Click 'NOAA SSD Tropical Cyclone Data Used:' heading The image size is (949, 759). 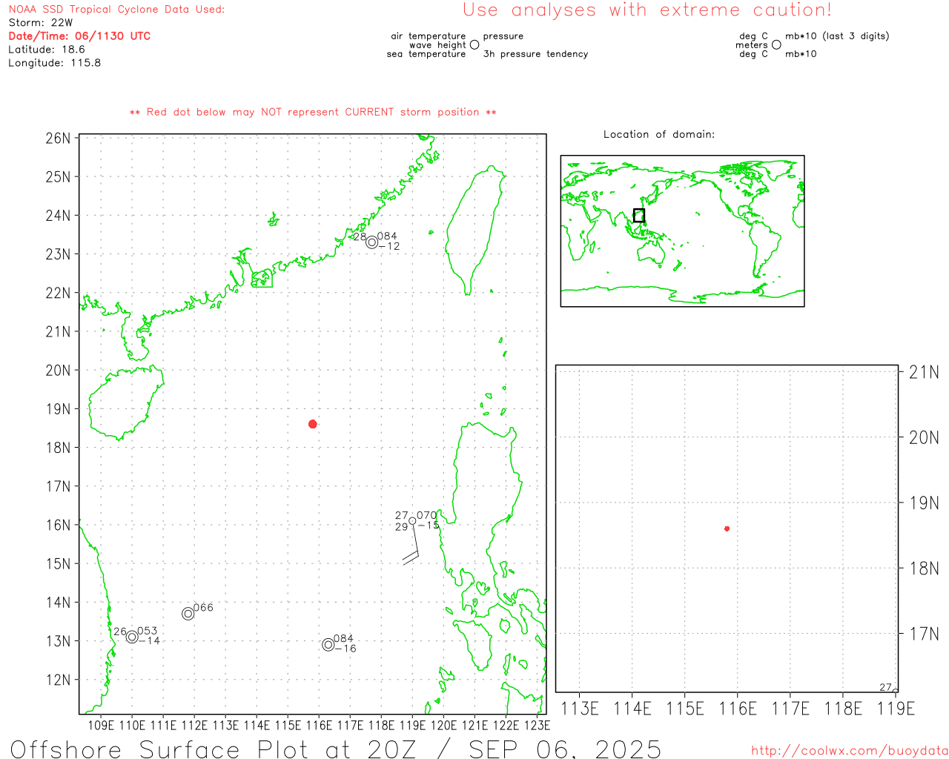116,10
